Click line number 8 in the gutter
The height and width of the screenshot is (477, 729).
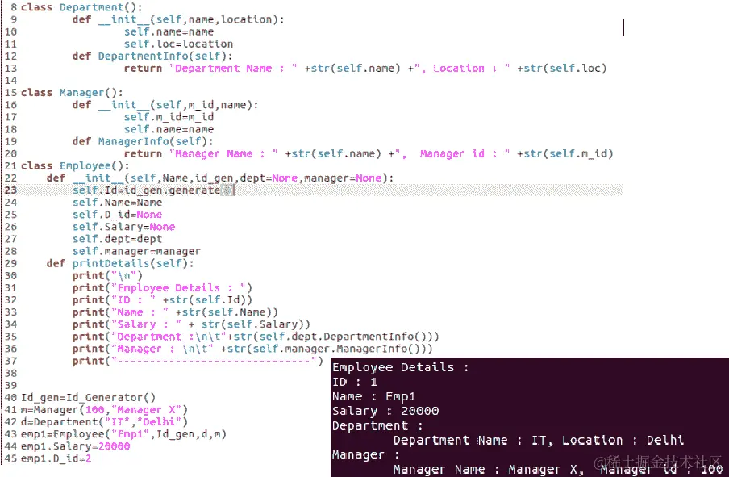[x=14, y=7]
